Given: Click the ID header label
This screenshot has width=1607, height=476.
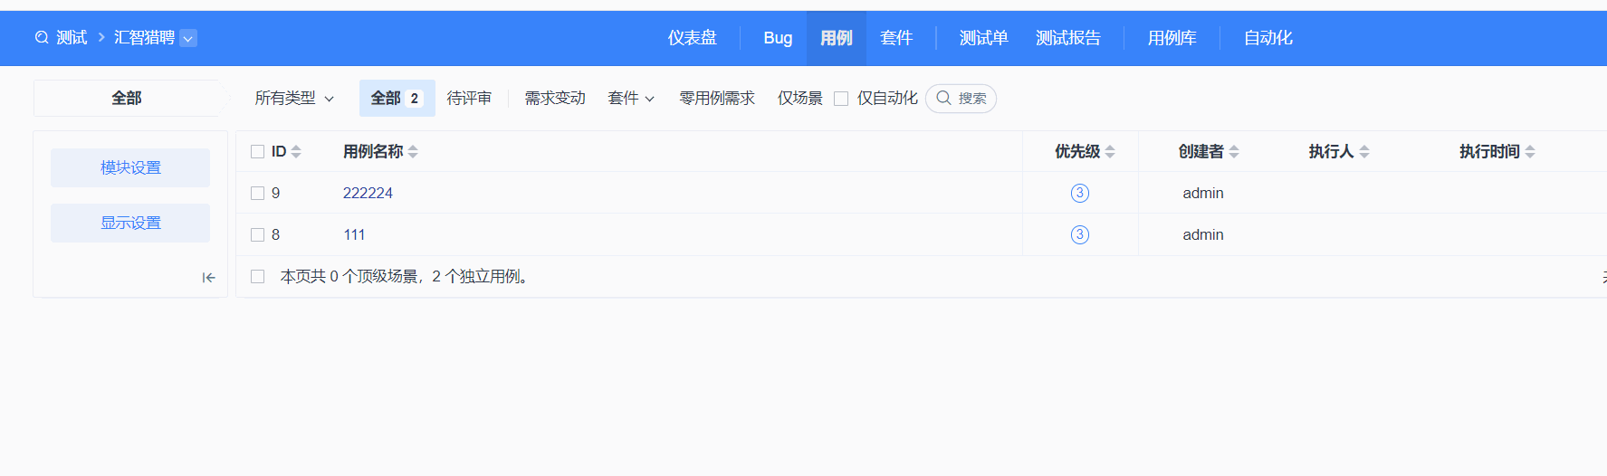Looking at the screenshot, I should (x=279, y=151).
